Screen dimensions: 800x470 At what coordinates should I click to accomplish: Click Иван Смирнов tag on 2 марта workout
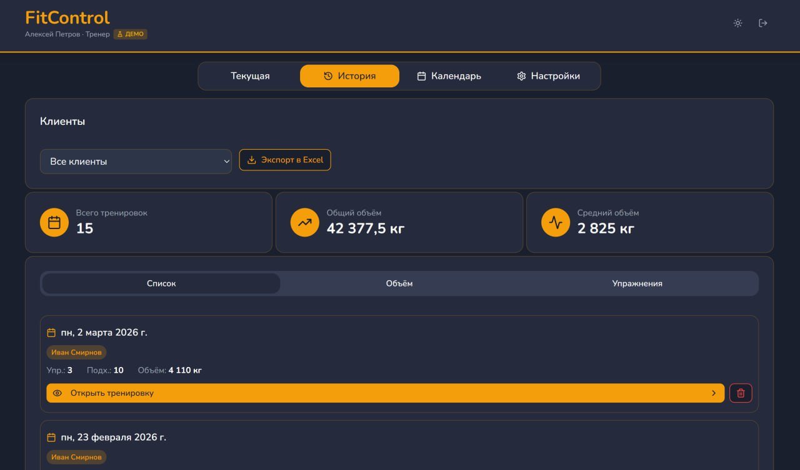[76, 353]
